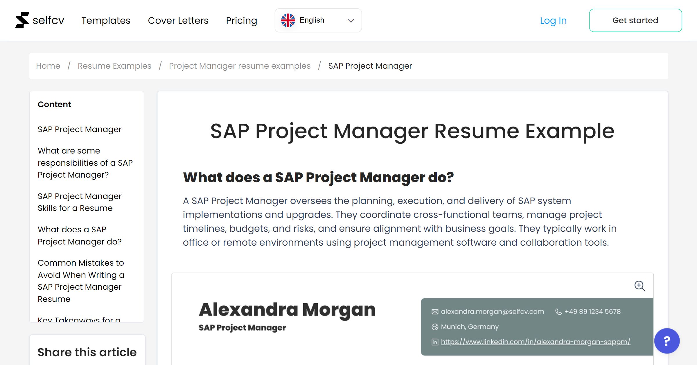Open Project Manager resume examples breadcrumb

(239, 66)
